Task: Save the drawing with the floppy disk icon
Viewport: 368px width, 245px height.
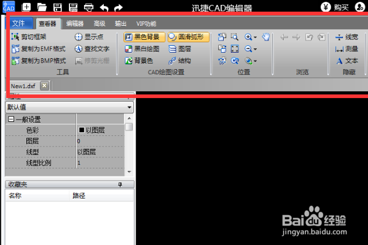Action: (x=58, y=7)
